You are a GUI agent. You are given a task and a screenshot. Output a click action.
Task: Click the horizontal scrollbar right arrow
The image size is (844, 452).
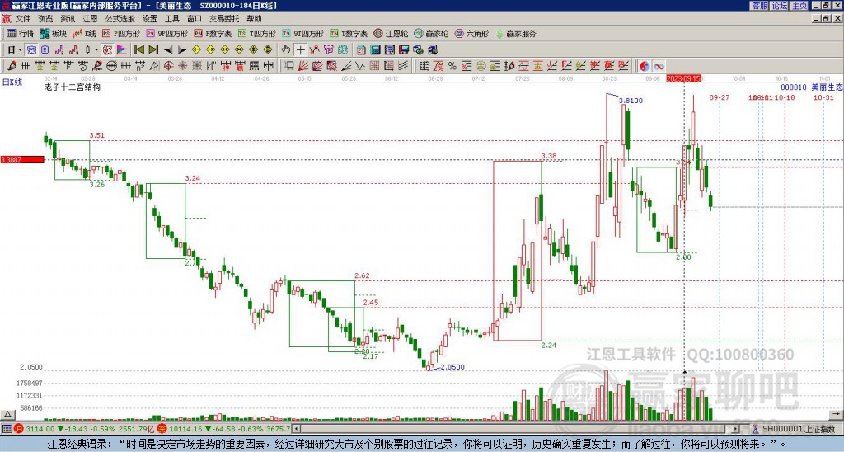click(736, 429)
